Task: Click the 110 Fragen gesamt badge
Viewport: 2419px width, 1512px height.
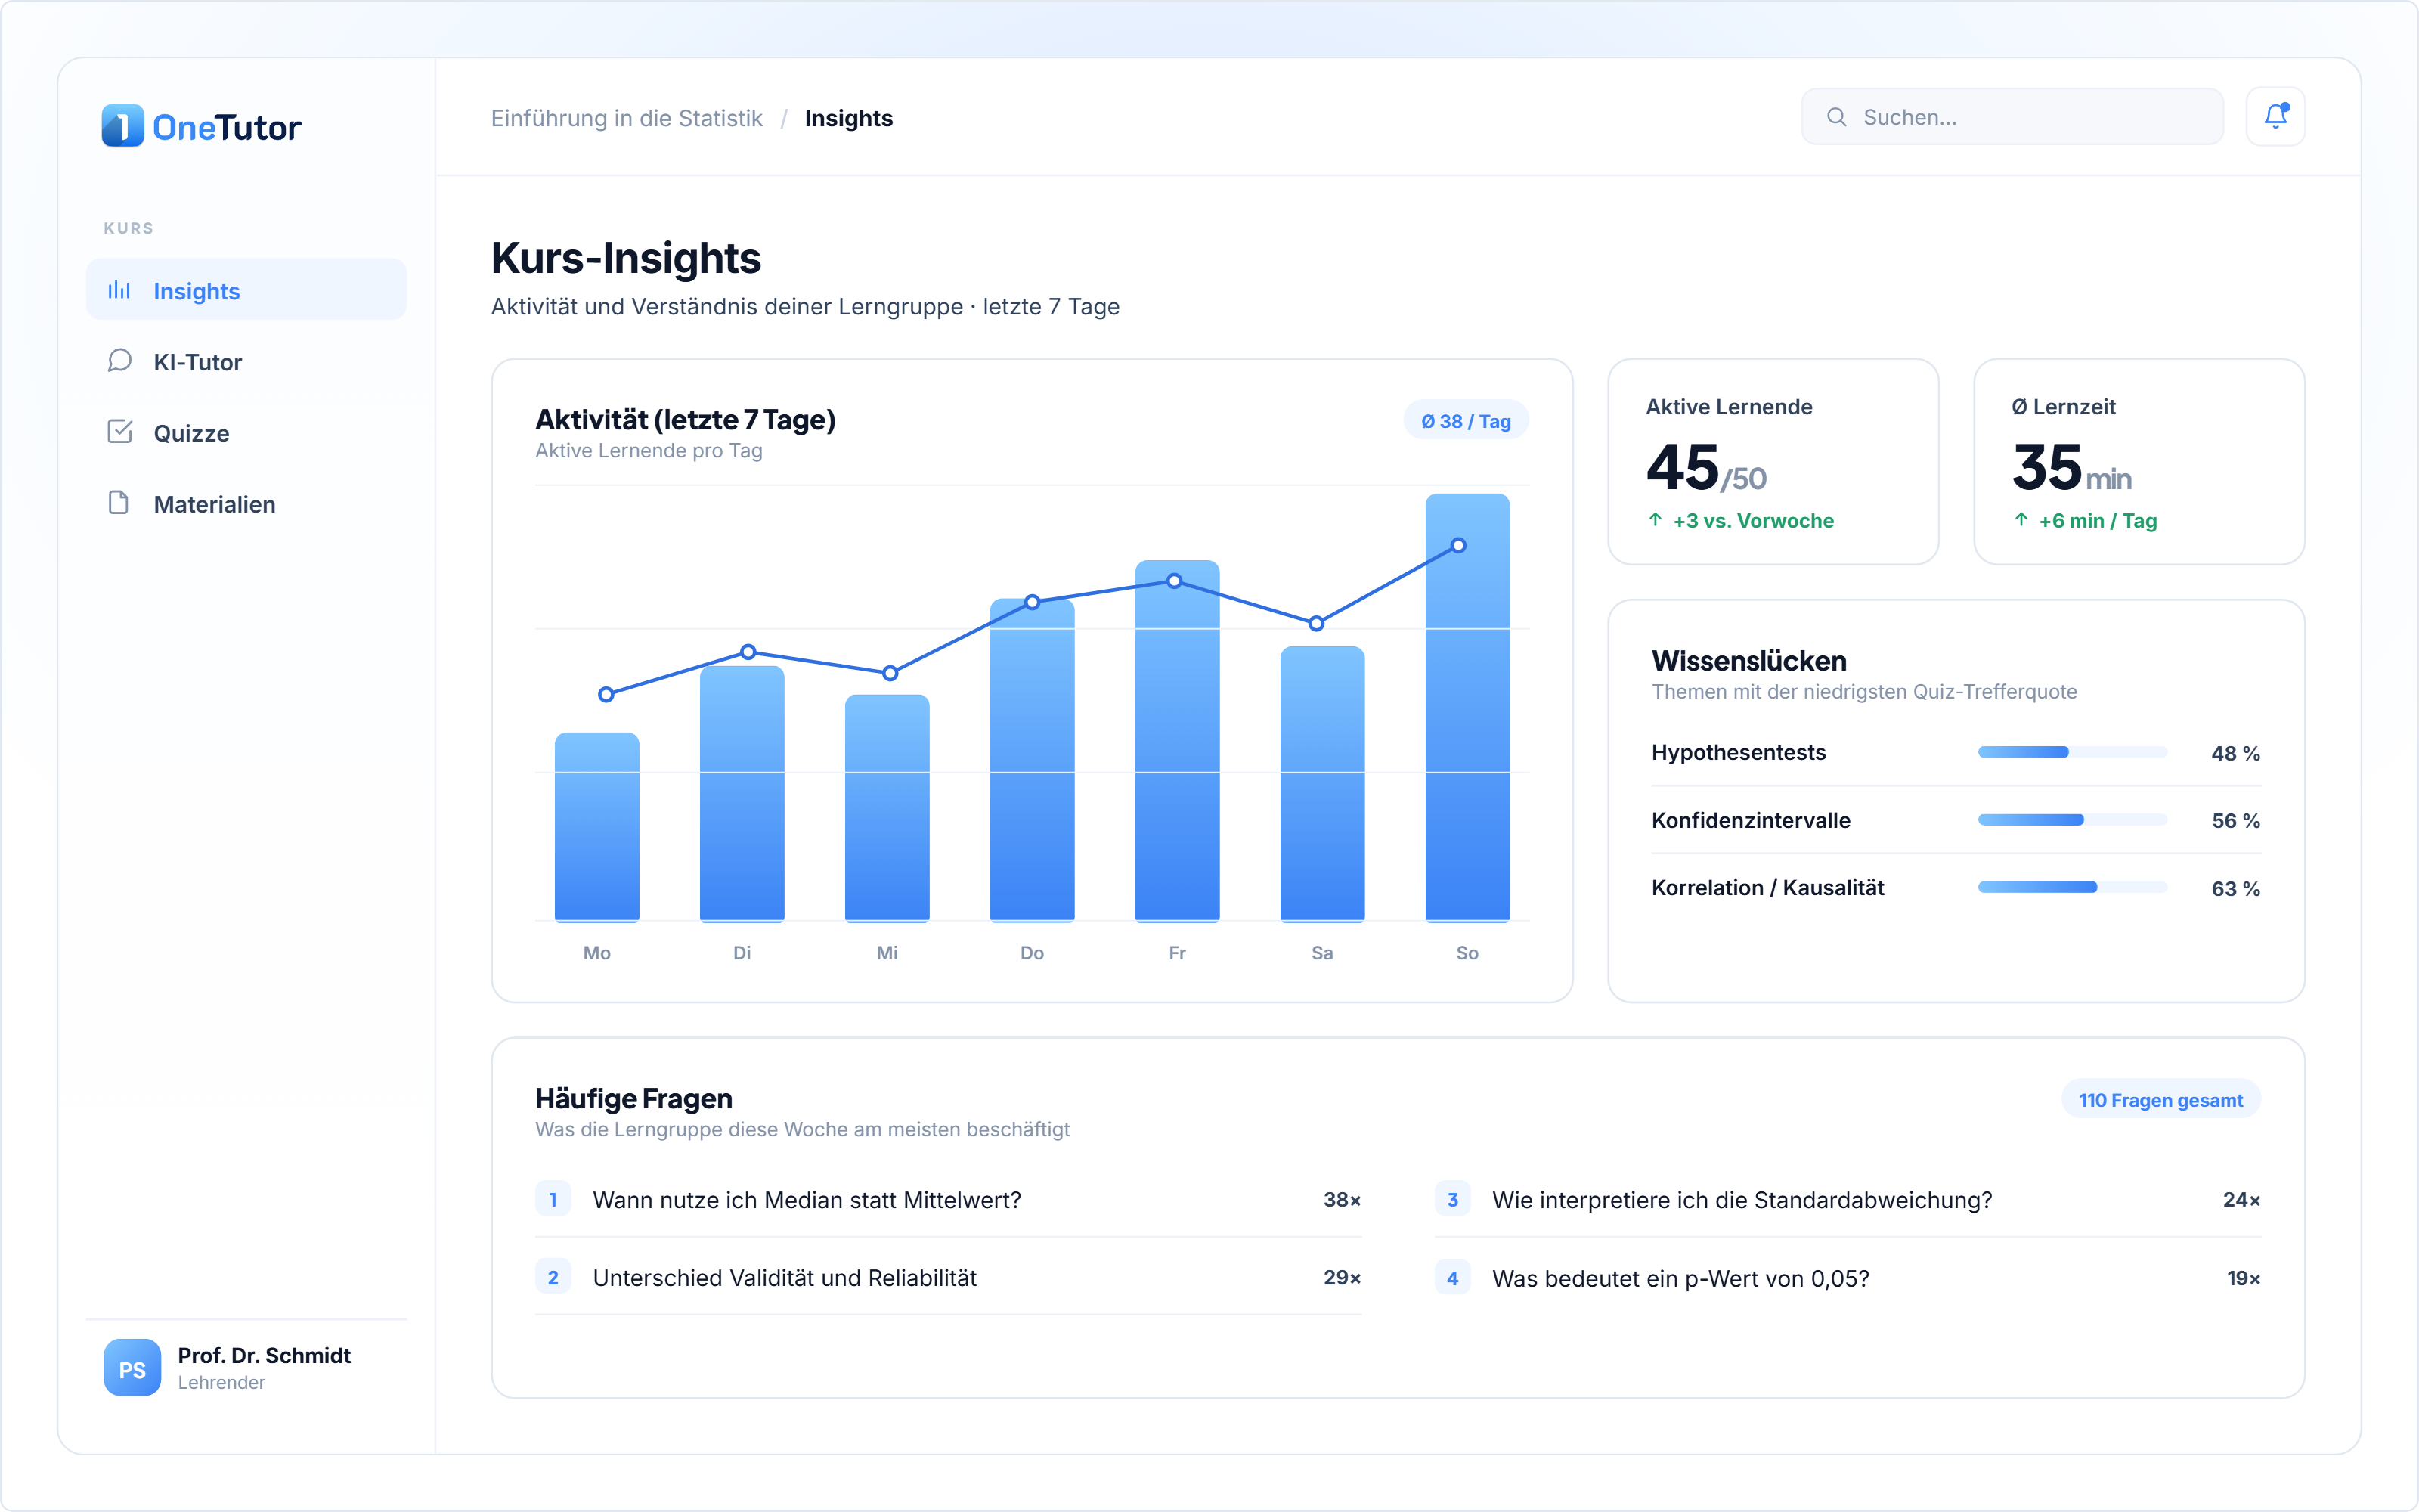Action: (2161, 1100)
